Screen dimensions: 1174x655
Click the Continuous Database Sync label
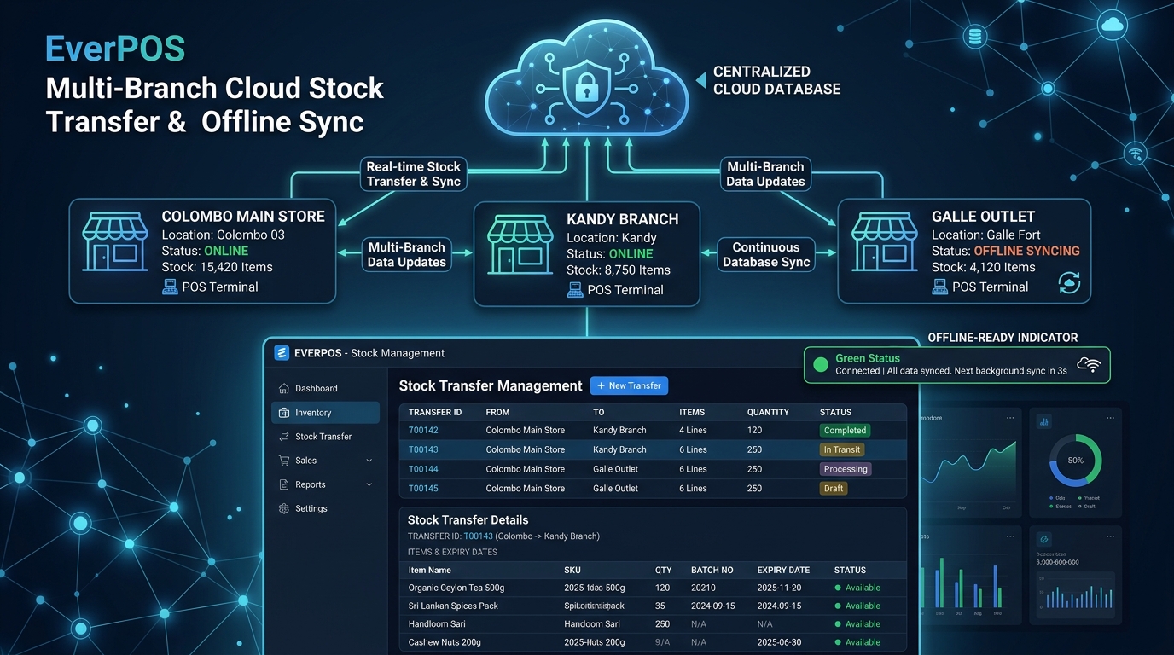click(x=766, y=254)
